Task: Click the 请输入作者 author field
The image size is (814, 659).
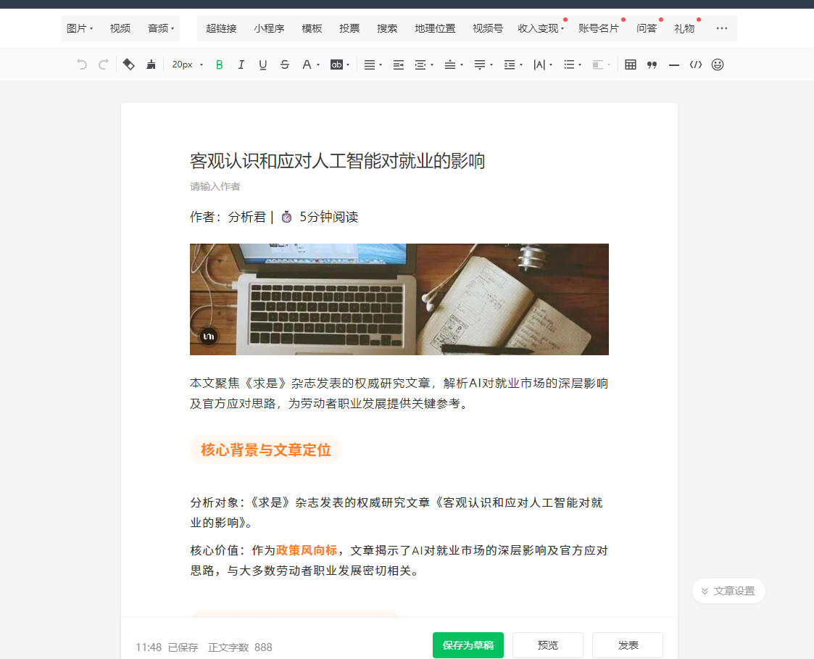Action: coord(215,186)
